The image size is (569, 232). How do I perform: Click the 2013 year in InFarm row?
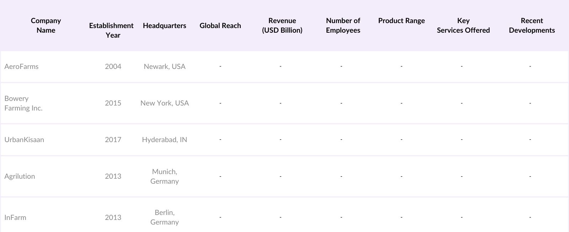113,217
